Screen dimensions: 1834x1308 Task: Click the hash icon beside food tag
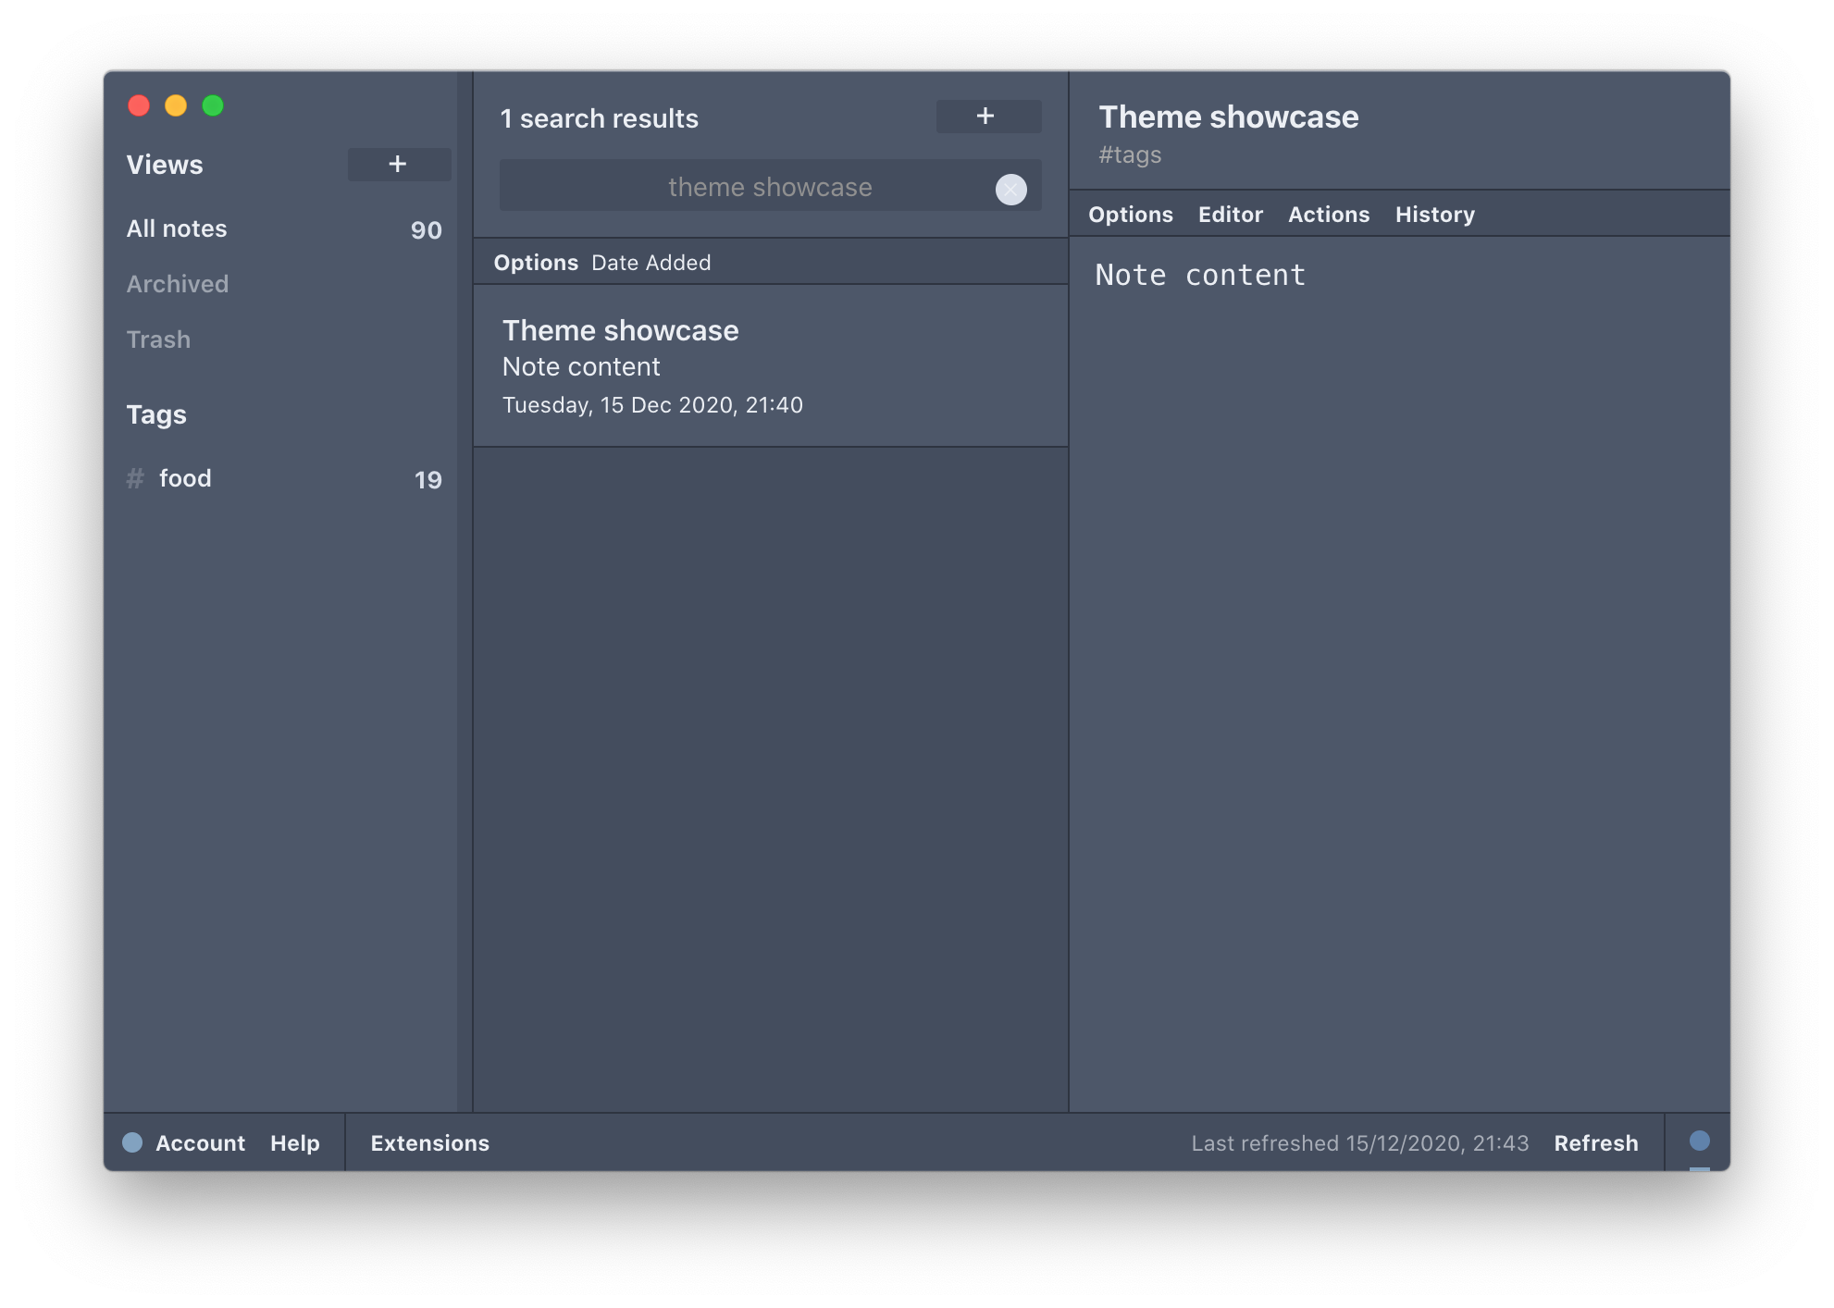pos(135,478)
